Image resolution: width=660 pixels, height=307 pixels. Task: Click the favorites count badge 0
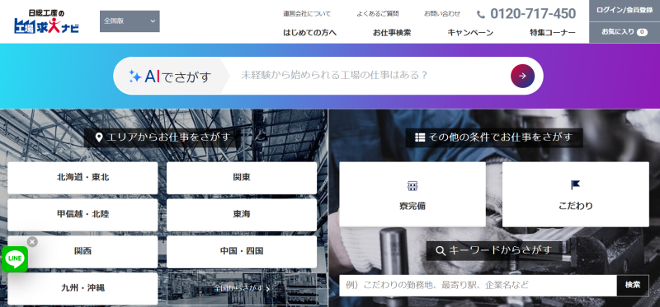(642, 32)
